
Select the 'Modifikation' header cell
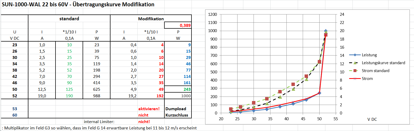pos(151,19)
